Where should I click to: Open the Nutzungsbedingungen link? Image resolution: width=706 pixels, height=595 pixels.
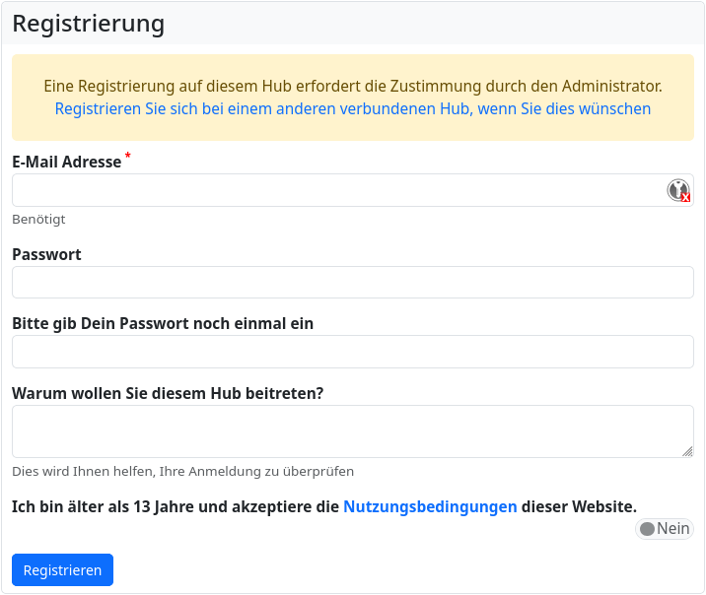(430, 506)
